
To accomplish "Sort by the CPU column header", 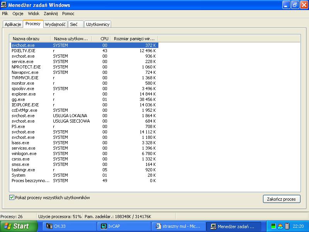I will point(101,39).
